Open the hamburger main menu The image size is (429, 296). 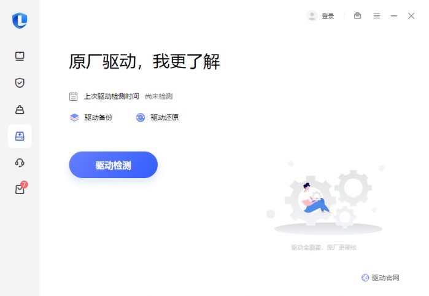pyautogui.click(x=377, y=16)
